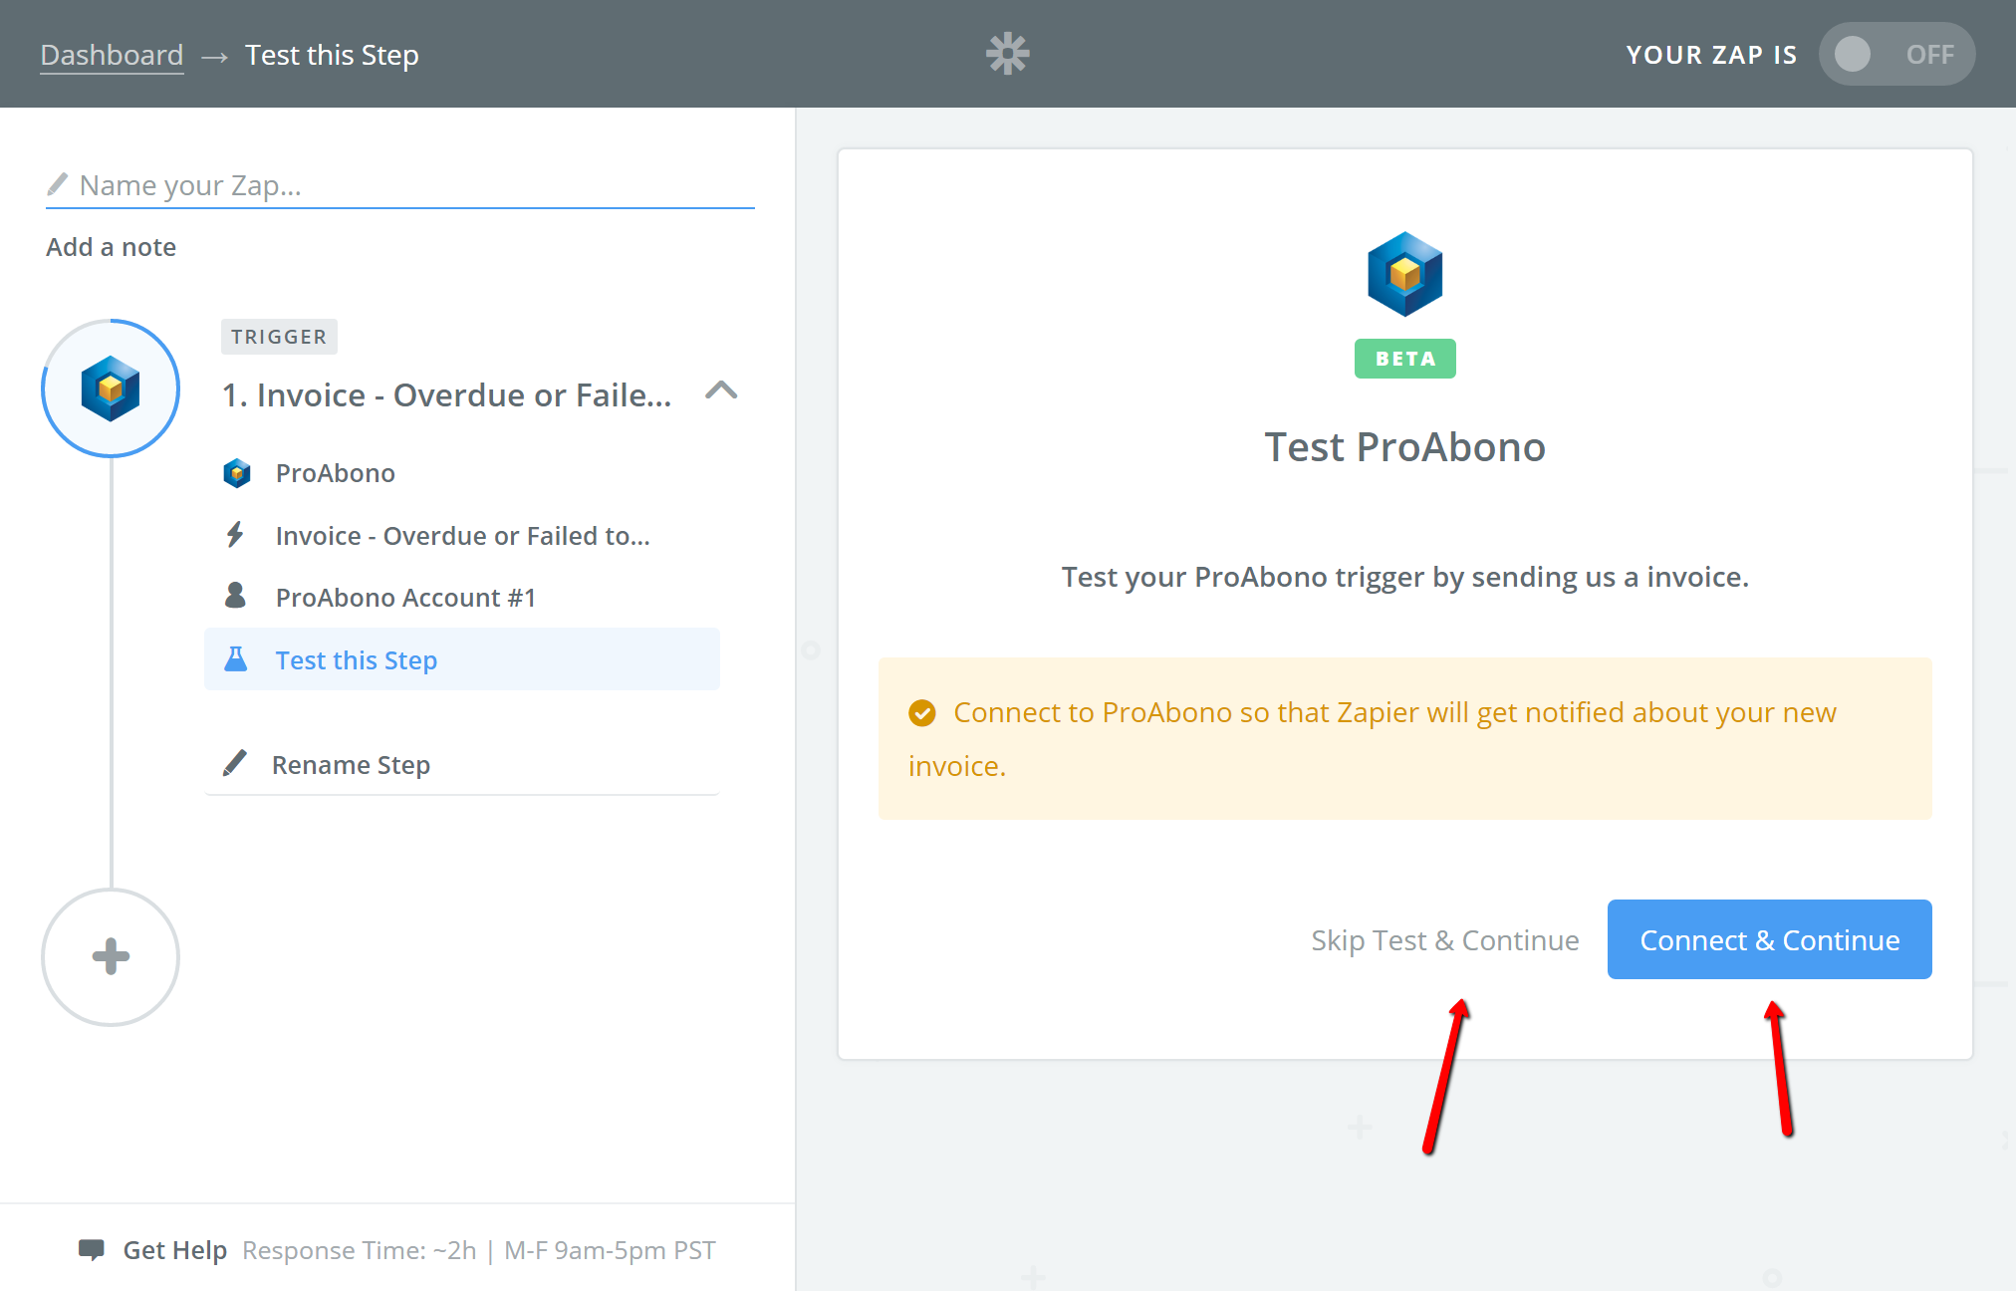The image size is (2016, 1291).
Task: Click the Response Time: ~2h text
Action: coord(360,1250)
